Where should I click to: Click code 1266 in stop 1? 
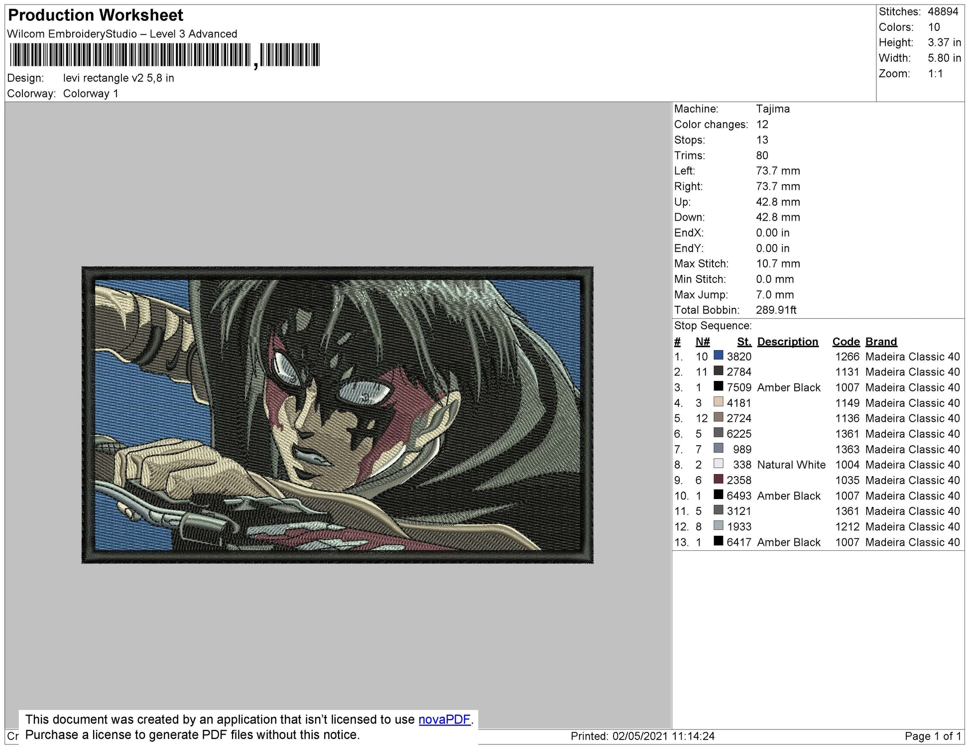click(x=847, y=357)
